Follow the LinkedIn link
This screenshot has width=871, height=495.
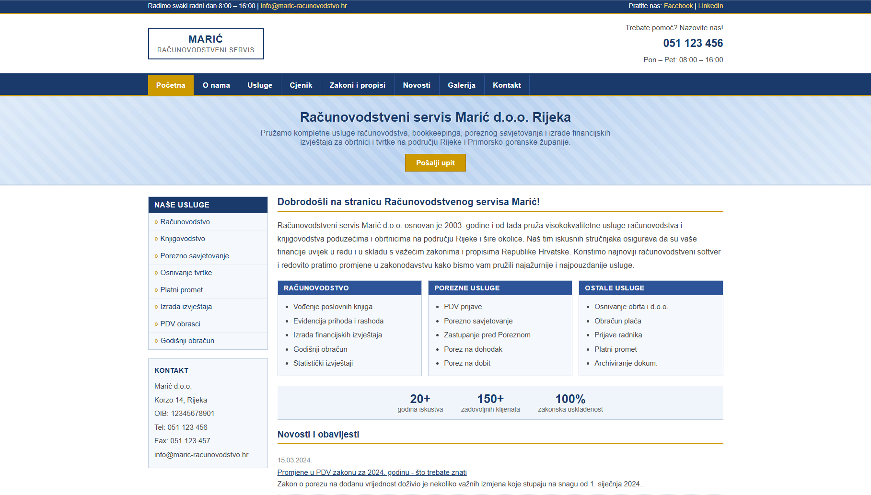710,6
